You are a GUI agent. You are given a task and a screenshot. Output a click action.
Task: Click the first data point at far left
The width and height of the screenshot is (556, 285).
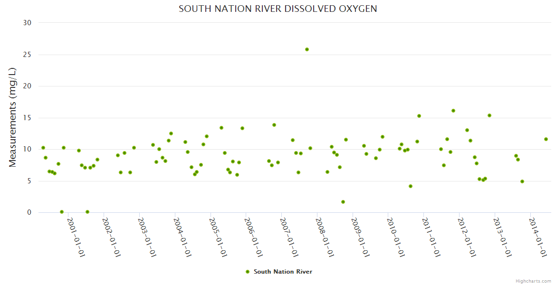point(43,148)
